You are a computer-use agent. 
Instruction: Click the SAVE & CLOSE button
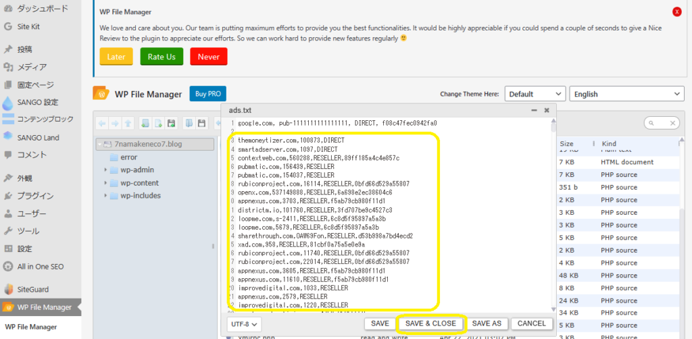430,323
